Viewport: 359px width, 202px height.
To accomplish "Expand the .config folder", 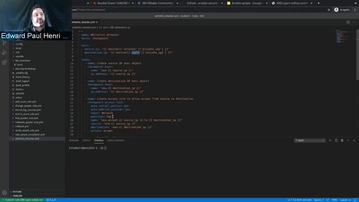I will pyautogui.click(x=19, y=44).
